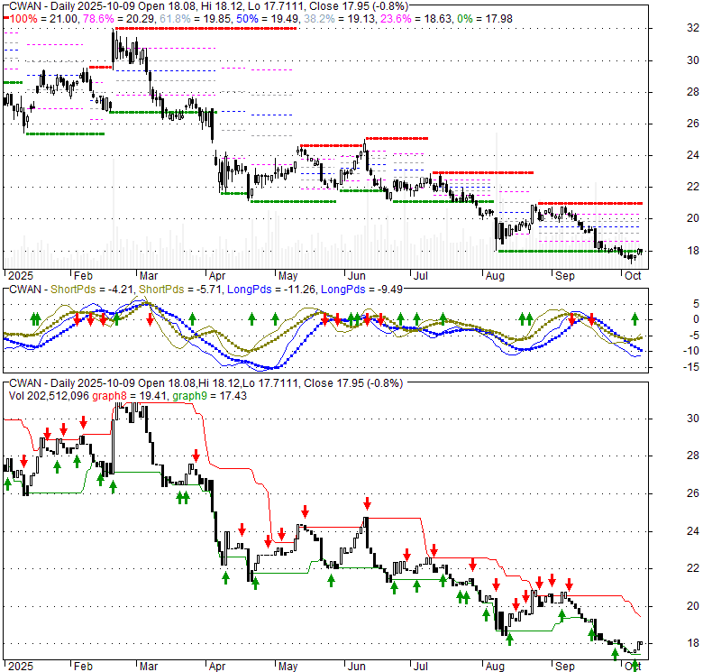Click the 'ShortPds = -5.71' indicator label
The width and height of the screenshot is (703, 672).
pyautogui.click(x=180, y=290)
